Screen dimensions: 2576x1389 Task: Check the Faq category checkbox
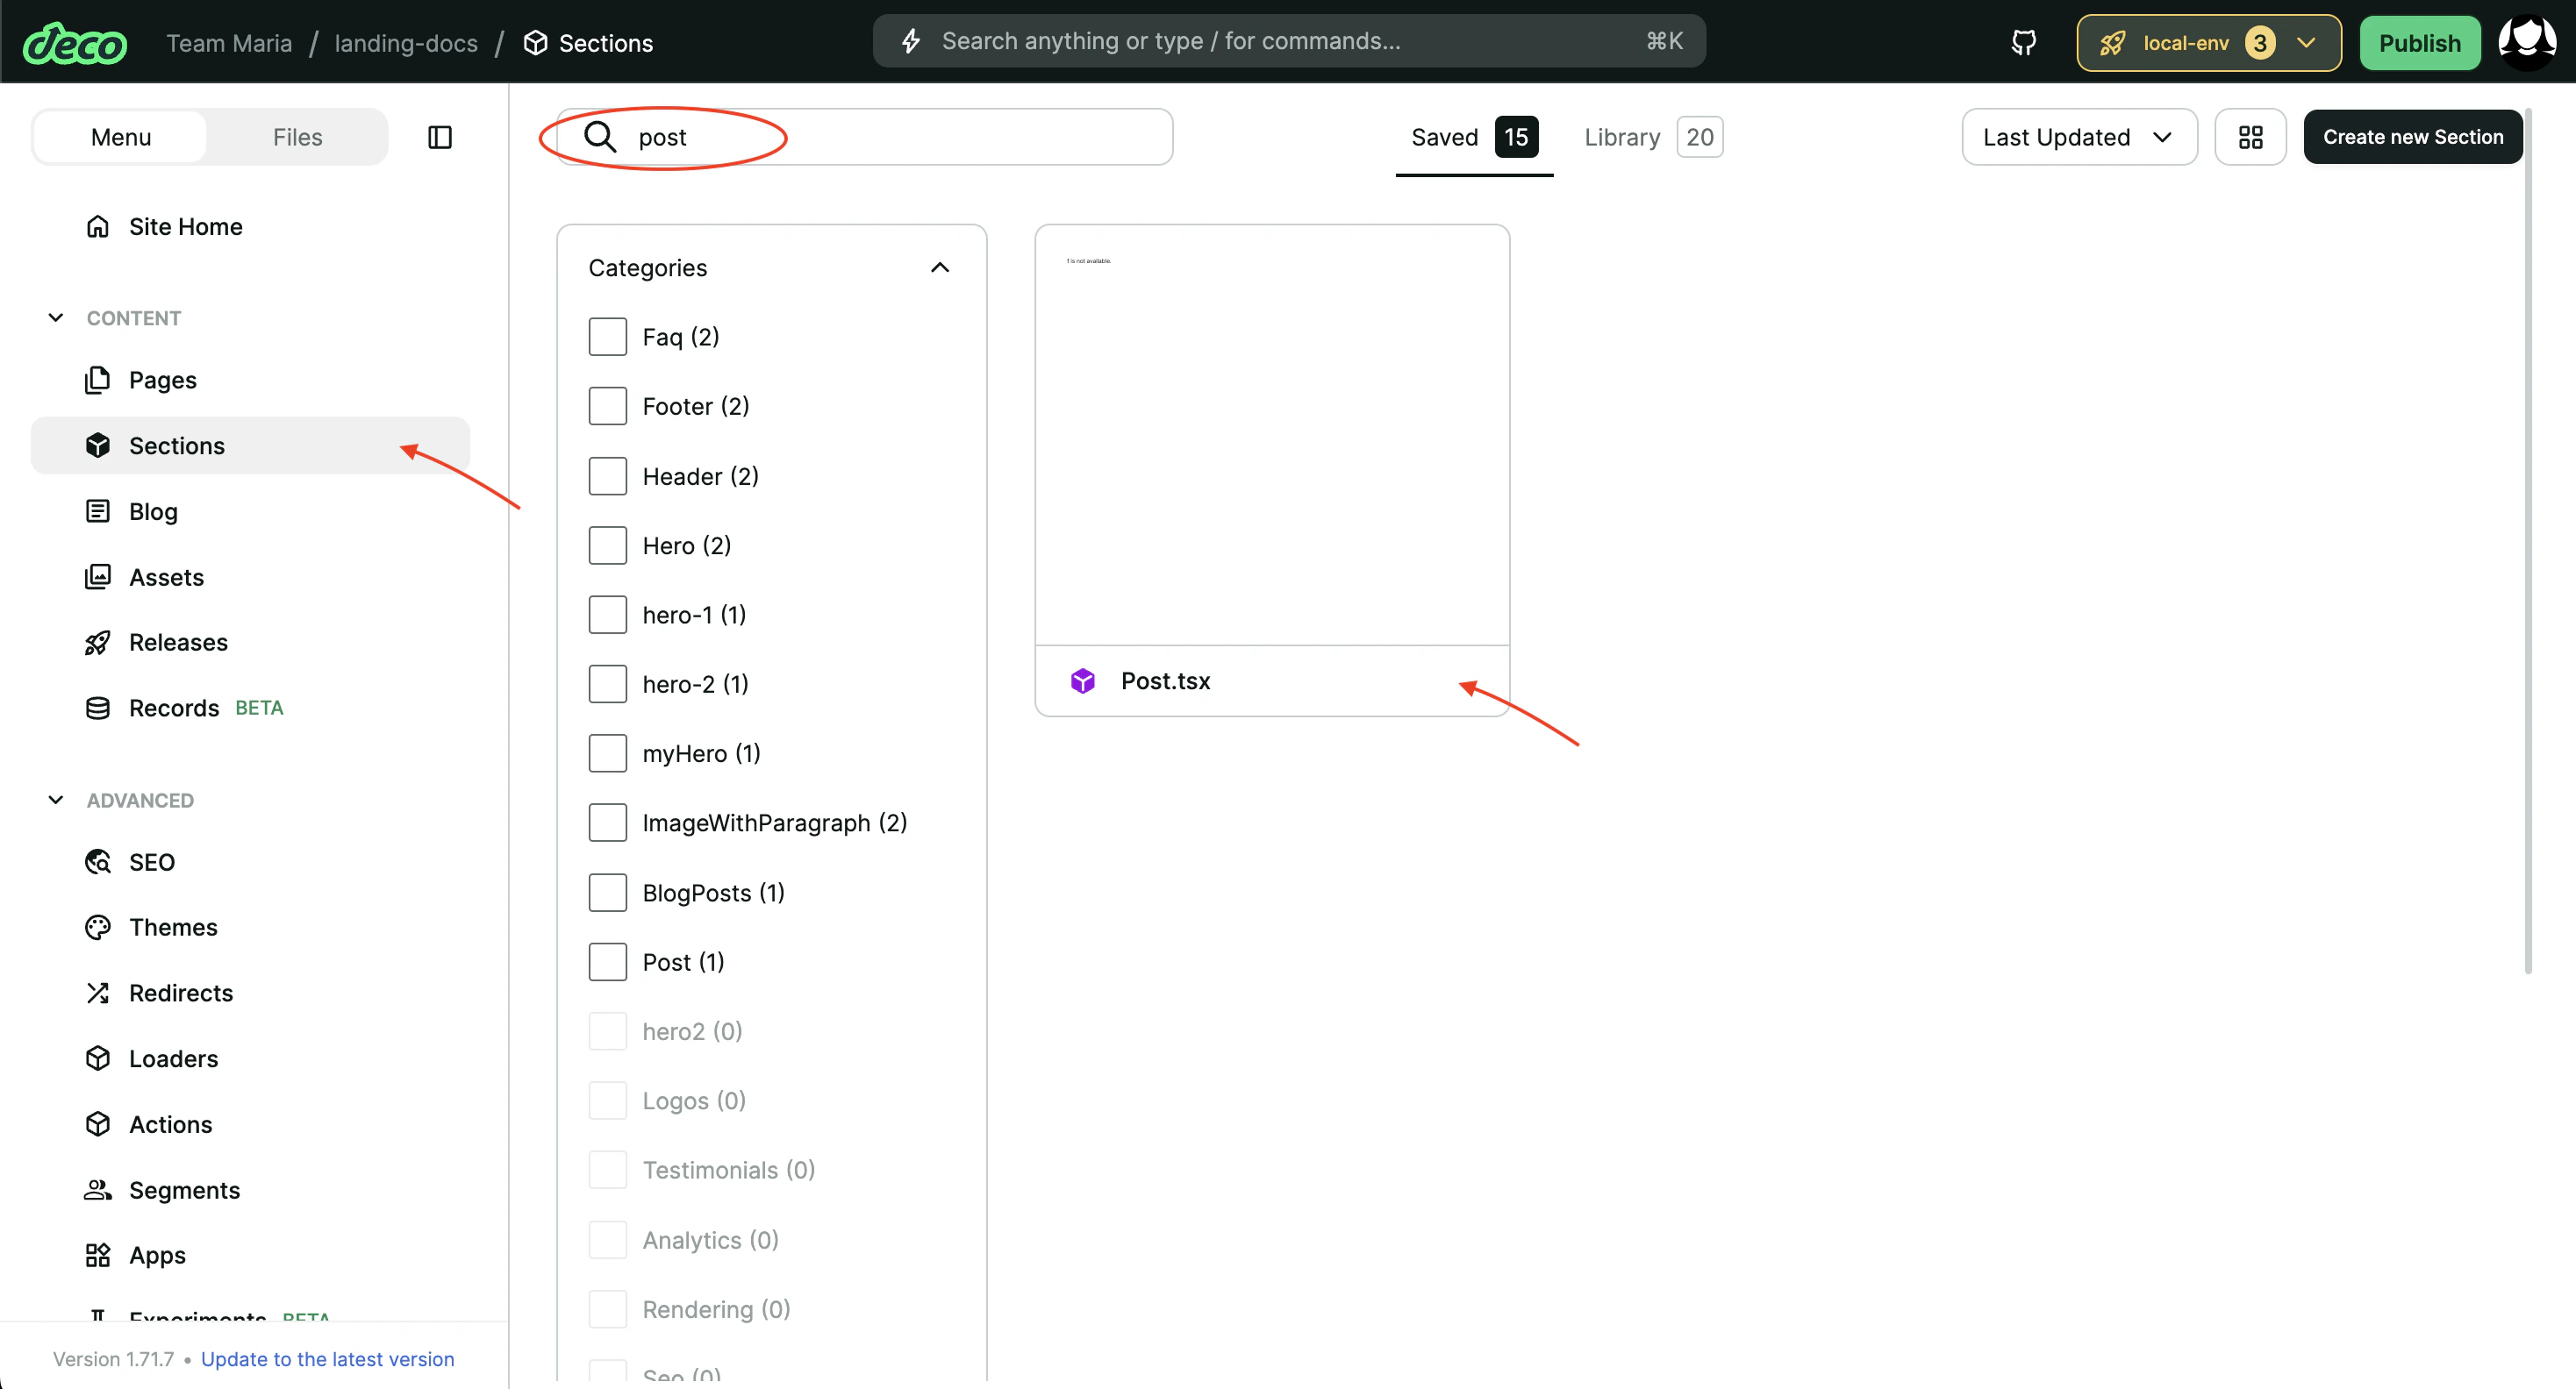click(607, 337)
